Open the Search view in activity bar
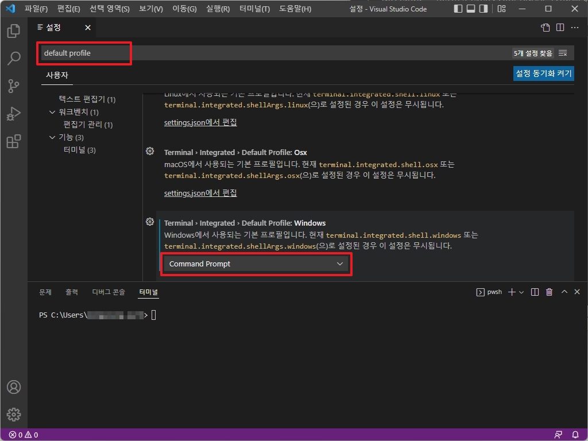Screen dimensions: 588x441 14,58
